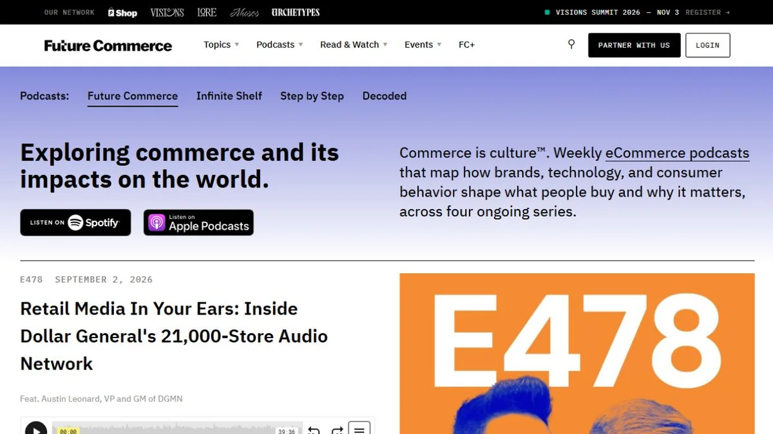Switch to the Infinite Shelf podcast
Viewport: 773px width, 434px height.
pos(229,96)
